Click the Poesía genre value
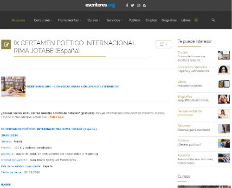 [18, 141]
